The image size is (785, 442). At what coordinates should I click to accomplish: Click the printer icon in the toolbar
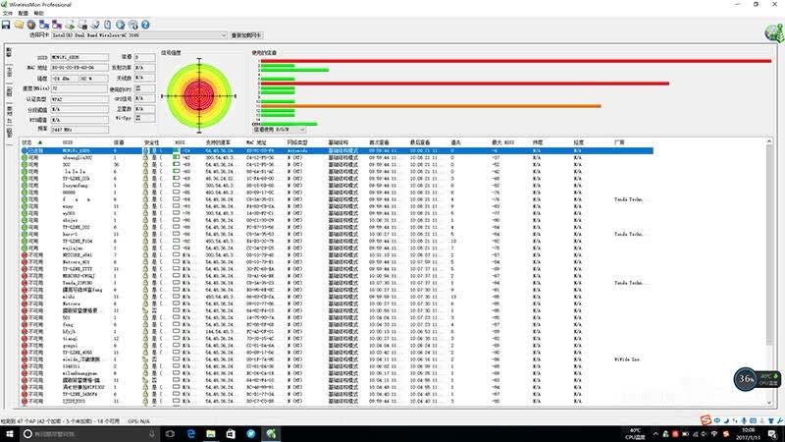pyautogui.click(x=82, y=25)
